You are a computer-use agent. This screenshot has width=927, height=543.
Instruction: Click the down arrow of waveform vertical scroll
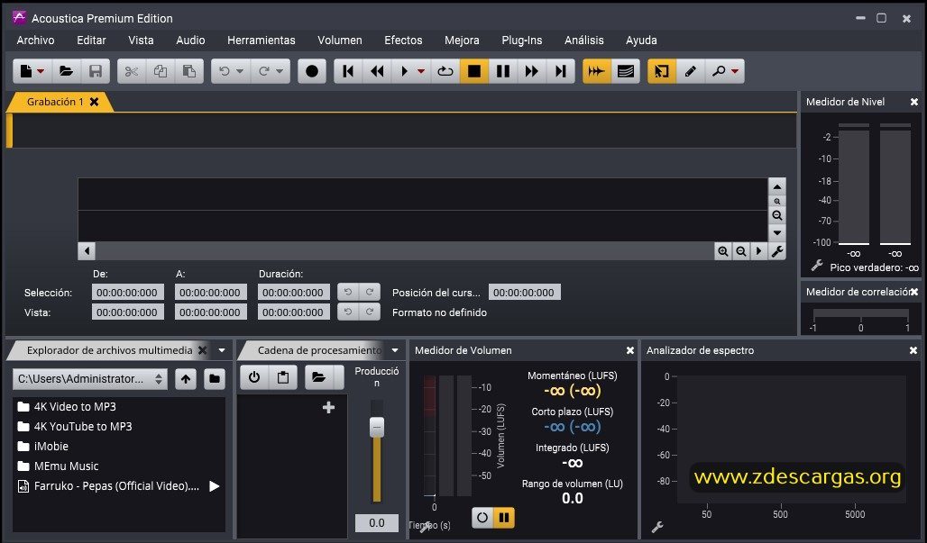coord(776,232)
